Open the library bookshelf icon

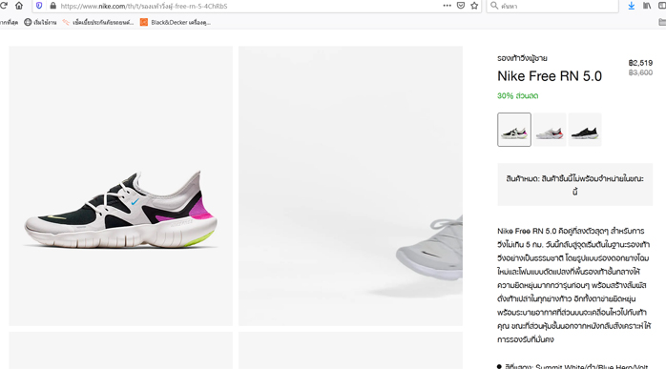click(x=647, y=6)
